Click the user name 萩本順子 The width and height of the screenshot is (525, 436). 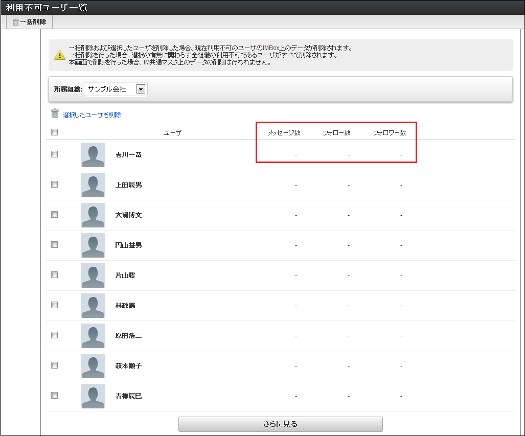(x=129, y=365)
